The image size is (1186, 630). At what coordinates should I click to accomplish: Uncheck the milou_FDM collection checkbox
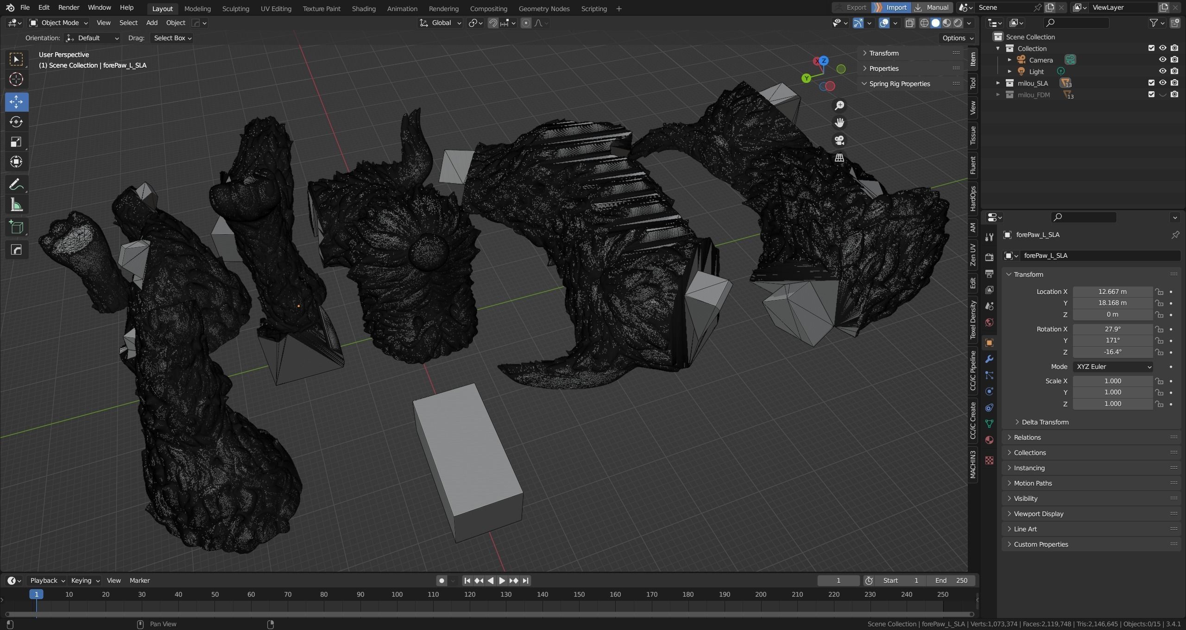(1151, 94)
